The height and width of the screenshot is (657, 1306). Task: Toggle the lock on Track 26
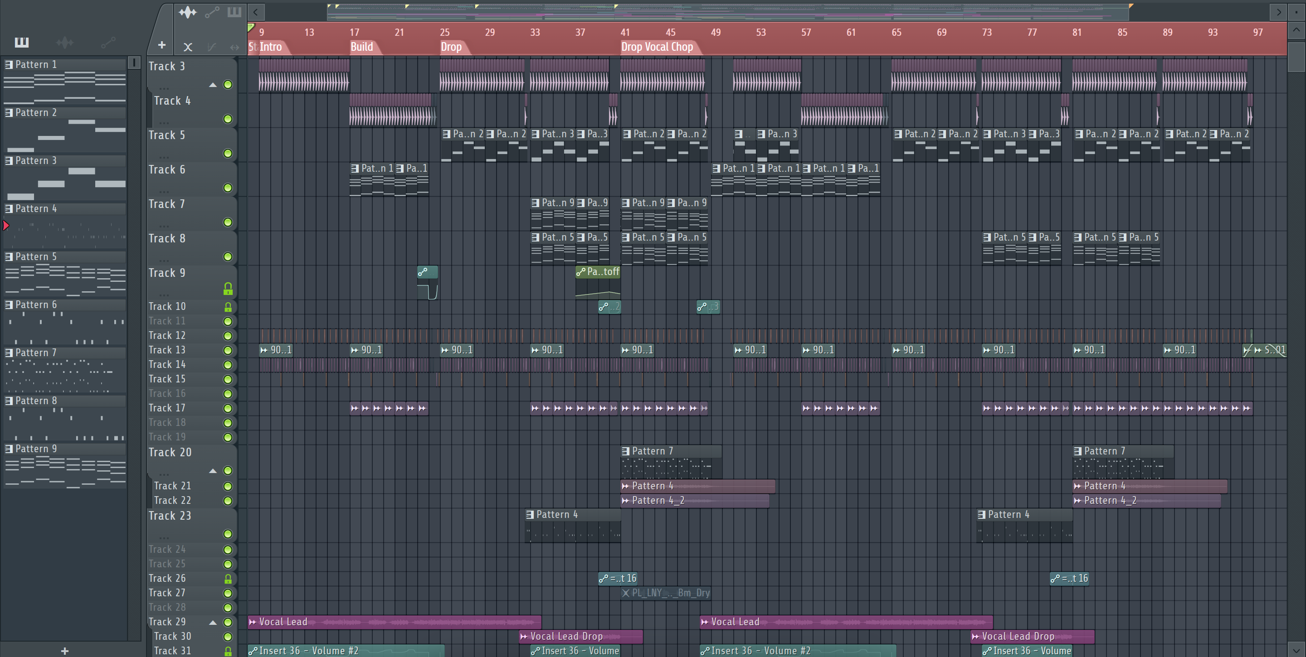pyautogui.click(x=228, y=579)
